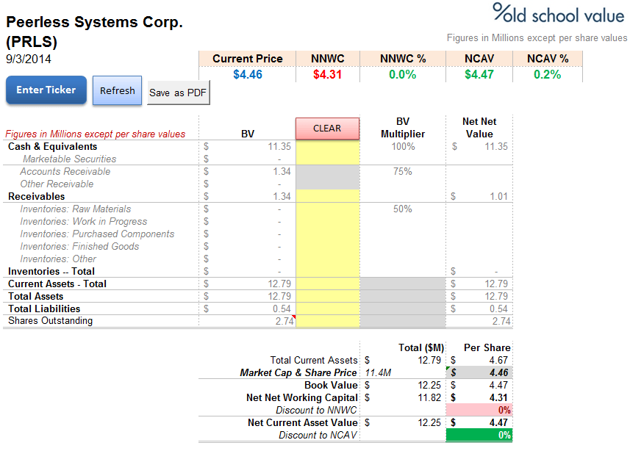This screenshot has width=630, height=451.
Task: Click the Accounts Receivable row label
Action: (x=65, y=171)
